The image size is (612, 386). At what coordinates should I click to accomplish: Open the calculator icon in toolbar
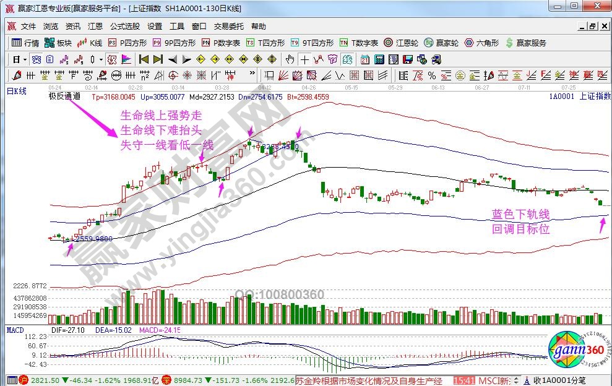379,59
